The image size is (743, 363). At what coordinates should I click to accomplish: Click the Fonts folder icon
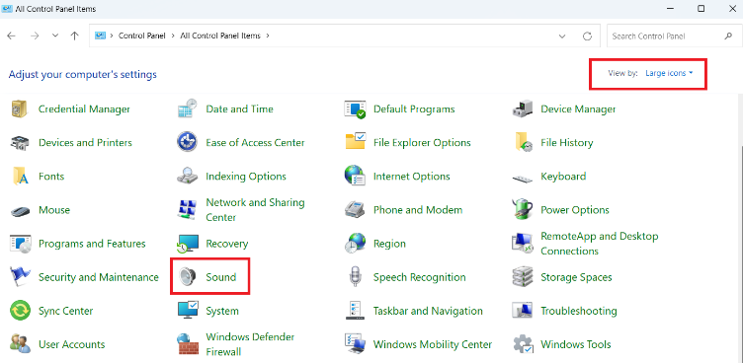click(20, 176)
